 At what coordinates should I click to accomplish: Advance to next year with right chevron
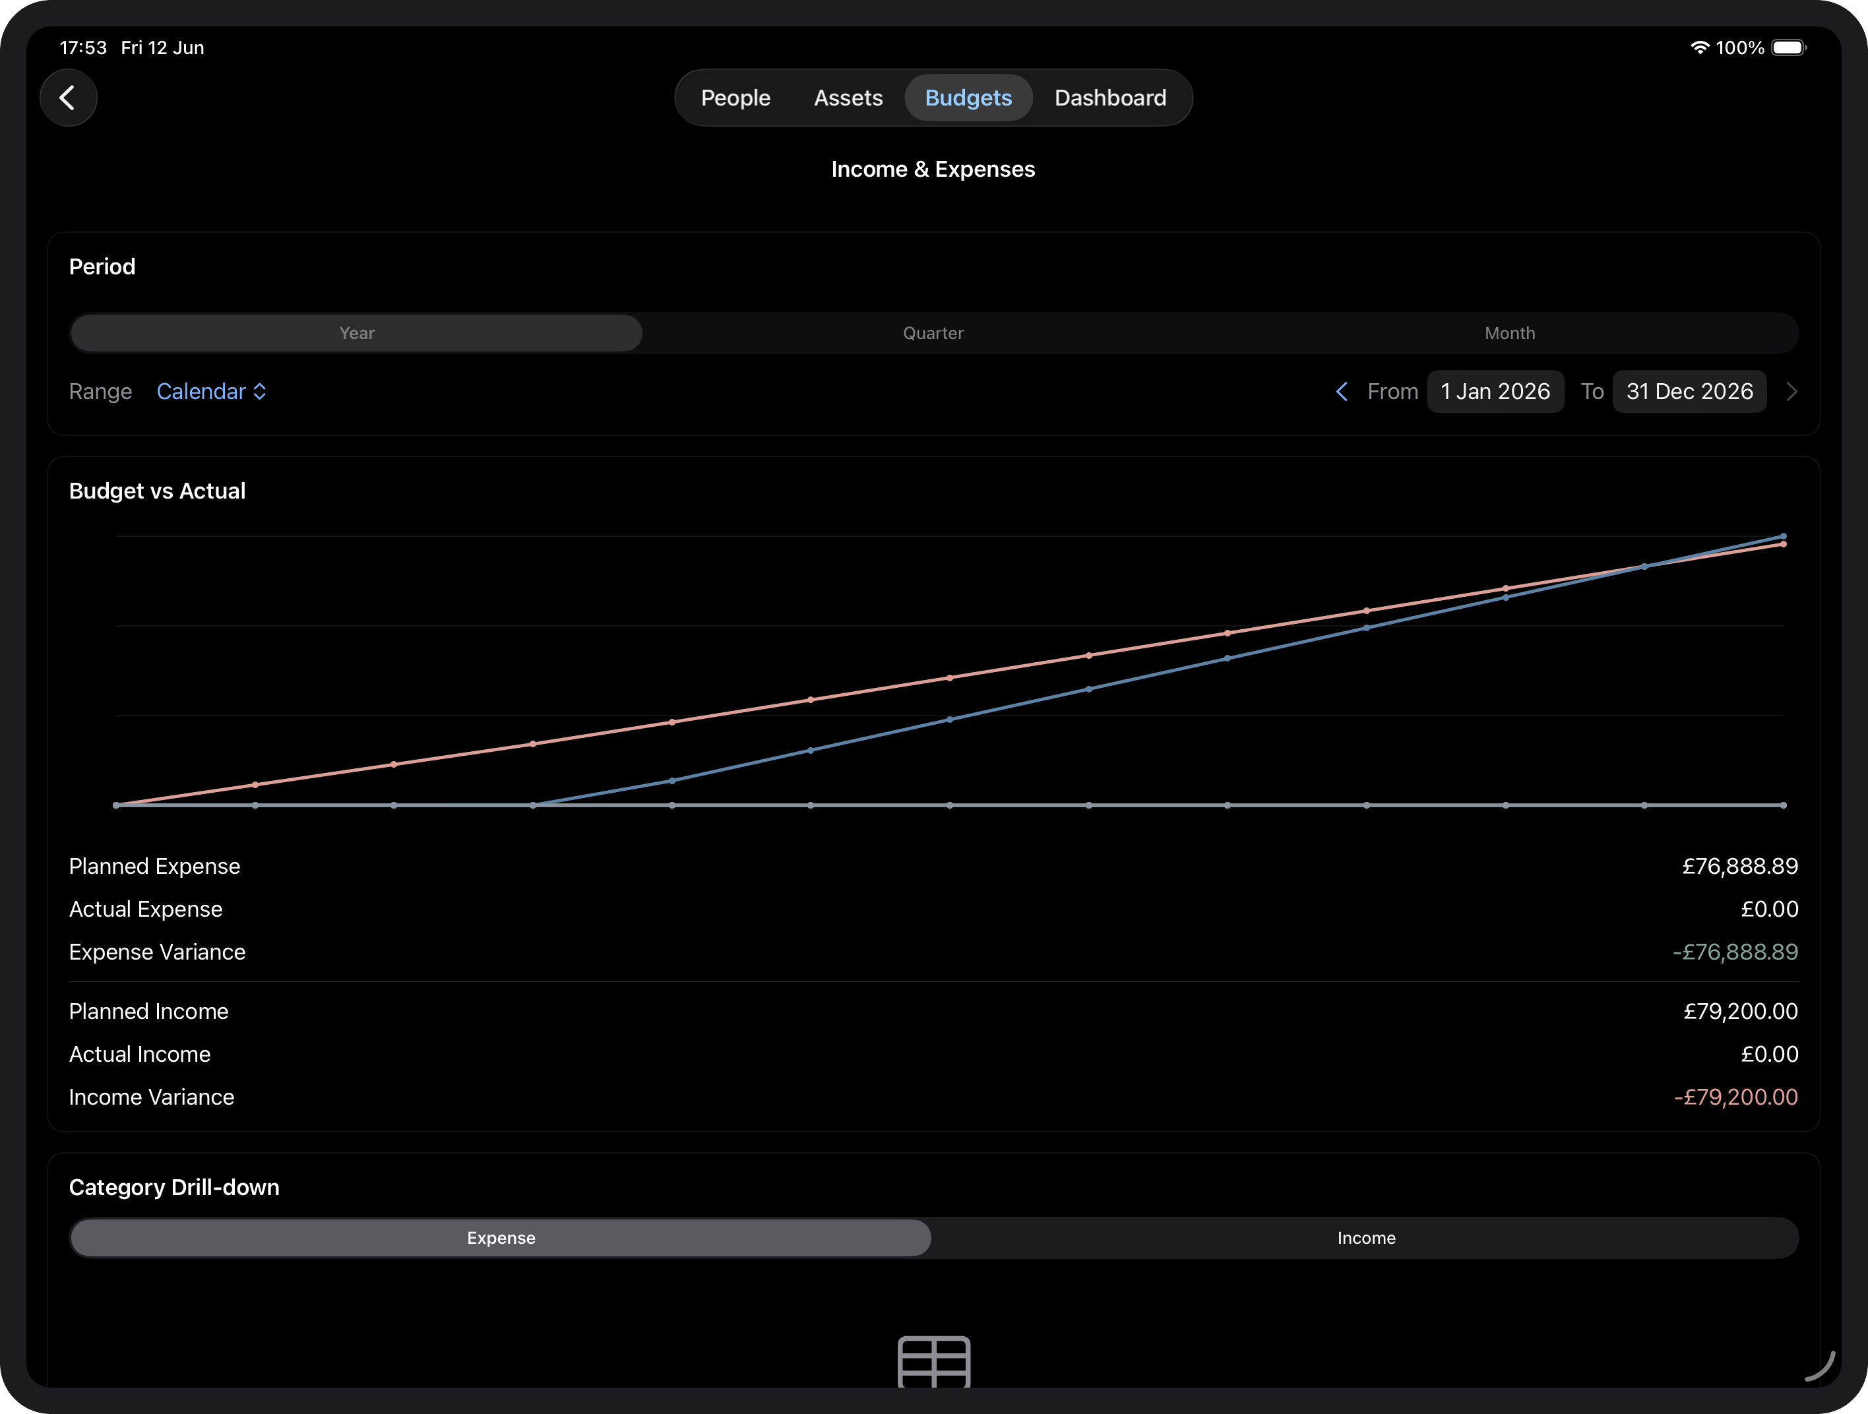[1791, 392]
